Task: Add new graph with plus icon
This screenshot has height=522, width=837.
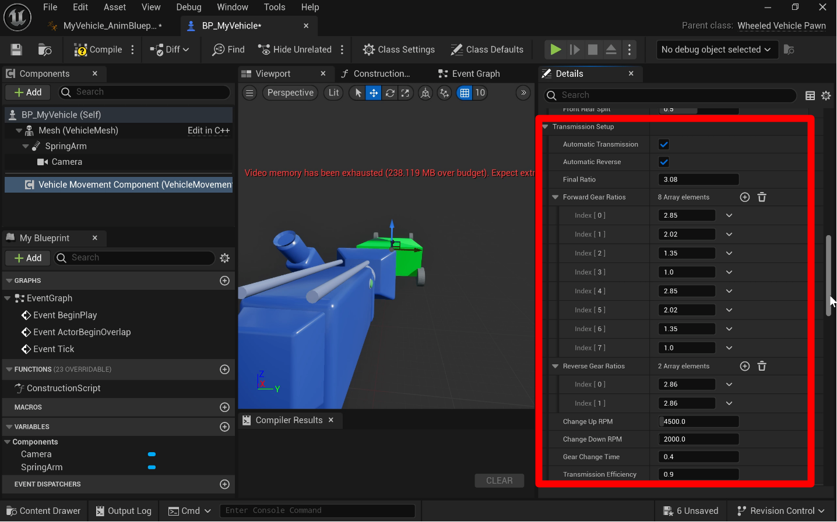Action: pyautogui.click(x=224, y=280)
